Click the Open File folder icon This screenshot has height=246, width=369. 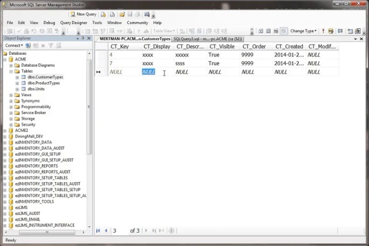(x=122, y=14)
